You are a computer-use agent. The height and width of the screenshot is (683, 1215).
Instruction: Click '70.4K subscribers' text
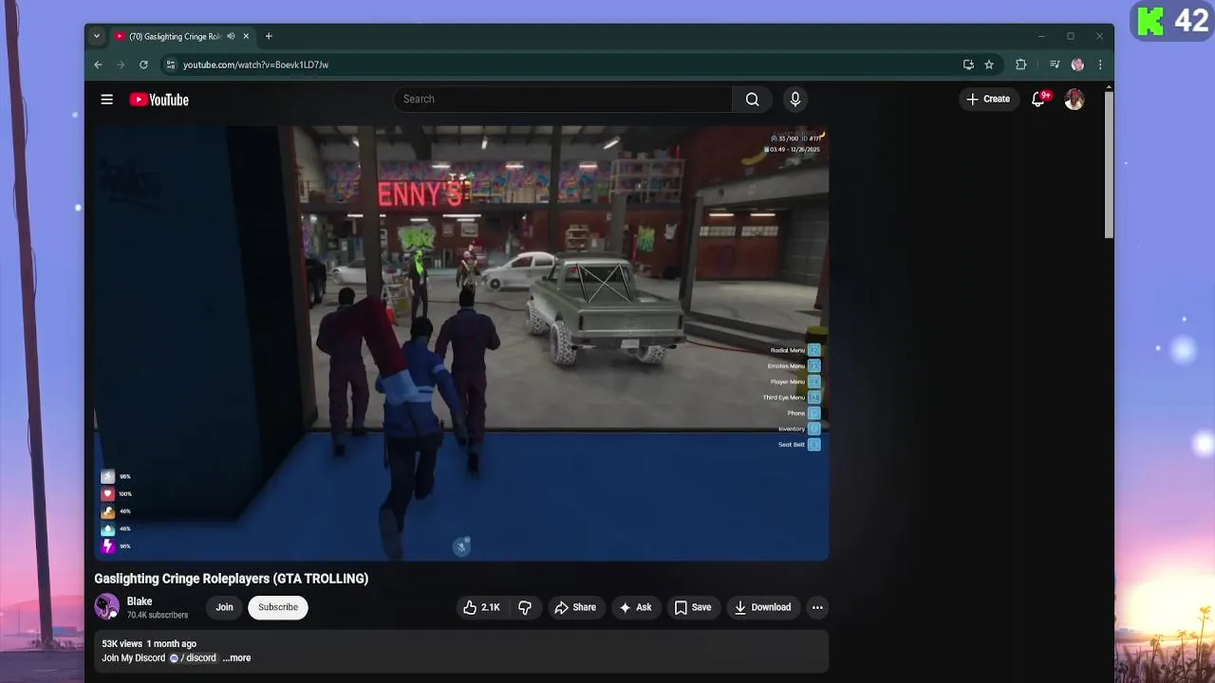(158, 616)
